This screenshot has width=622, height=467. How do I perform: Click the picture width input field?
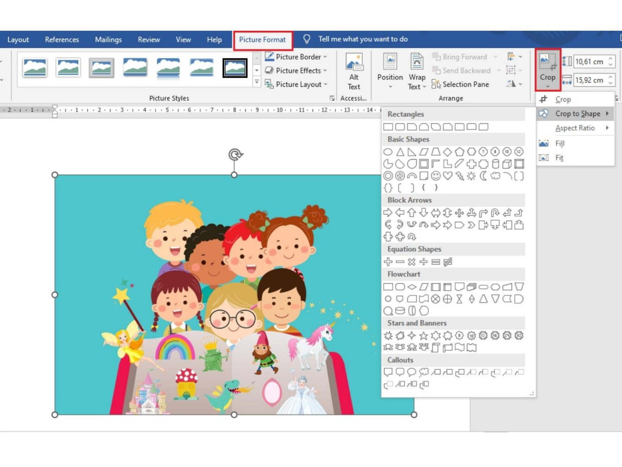(590, 80)
